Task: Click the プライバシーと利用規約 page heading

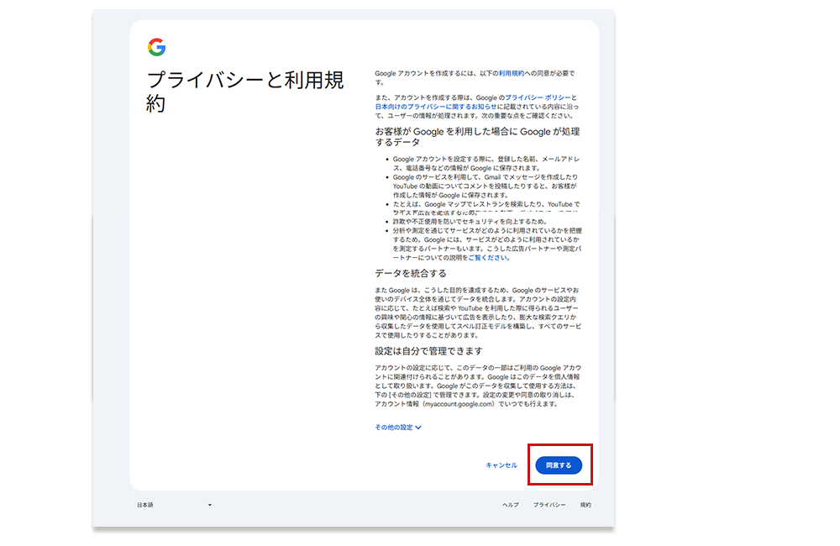Action: [245, 92]
